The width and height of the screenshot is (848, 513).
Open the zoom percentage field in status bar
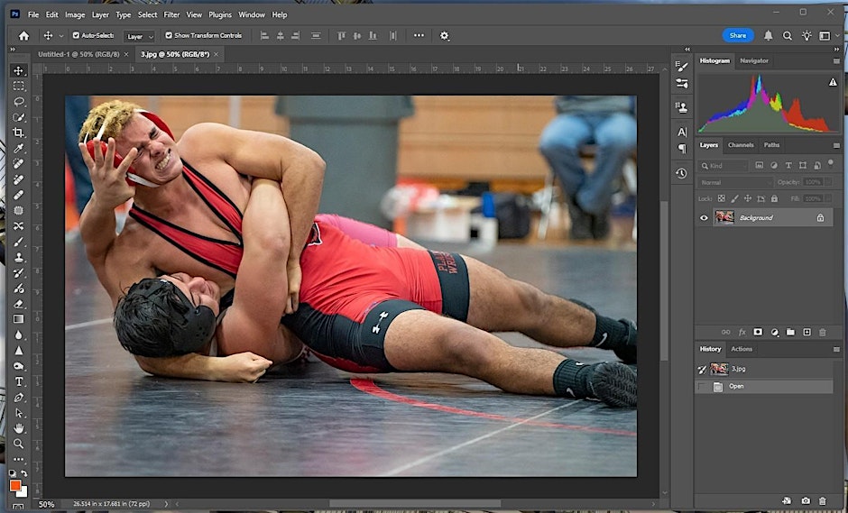pyautogui.click(x=46, y=504)
